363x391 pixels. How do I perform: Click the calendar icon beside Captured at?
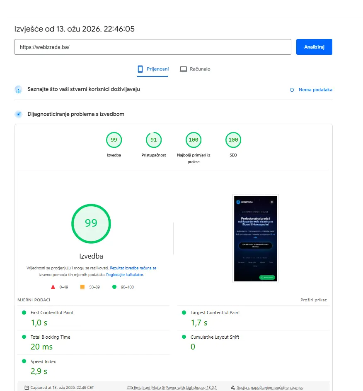coord(27,388)
